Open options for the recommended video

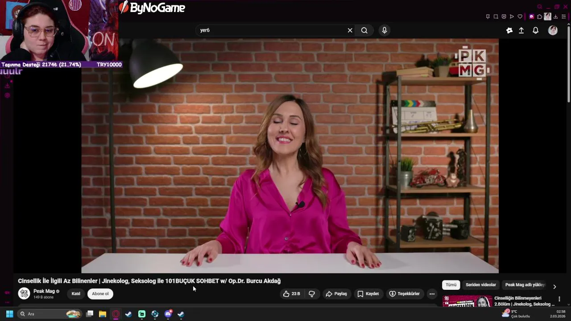[559, 299]
